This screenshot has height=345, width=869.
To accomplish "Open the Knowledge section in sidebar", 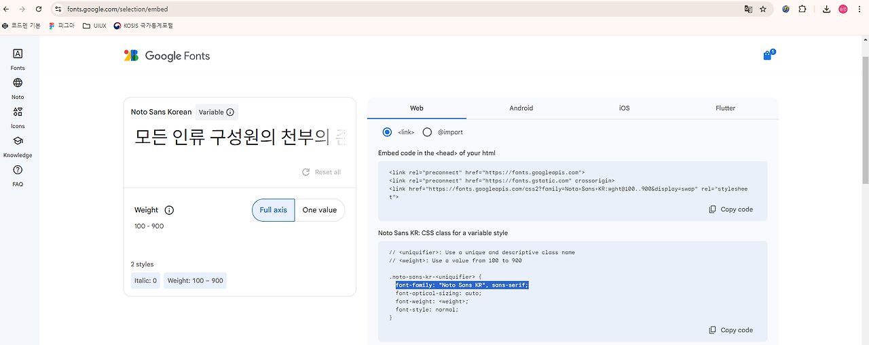I will (x=18, y=146).
